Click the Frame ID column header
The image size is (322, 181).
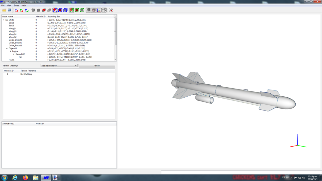pyautogui.click(x=40, y=124)
